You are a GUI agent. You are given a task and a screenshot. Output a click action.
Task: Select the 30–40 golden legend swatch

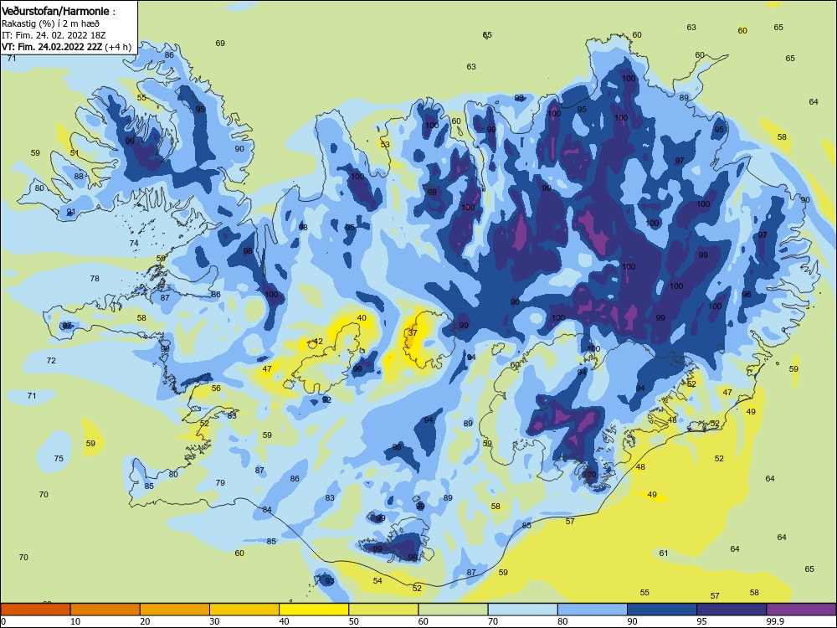(244, 610)
